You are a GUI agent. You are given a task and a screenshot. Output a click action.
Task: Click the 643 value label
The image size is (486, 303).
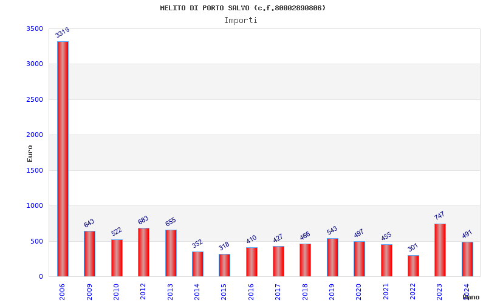tap(89, 223)
